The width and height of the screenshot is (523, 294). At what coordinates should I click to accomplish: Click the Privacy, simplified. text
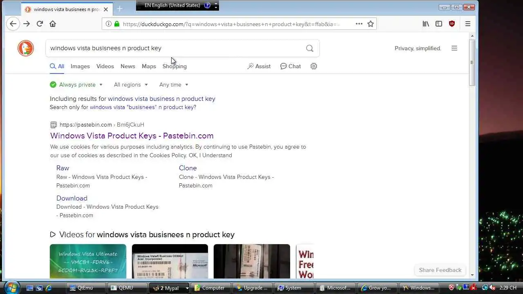[x=418, y=48]
